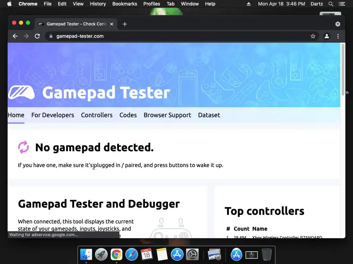The image size is (353, 264).
Task: Open Notes from the Dock
Action: tap(162, 254)
